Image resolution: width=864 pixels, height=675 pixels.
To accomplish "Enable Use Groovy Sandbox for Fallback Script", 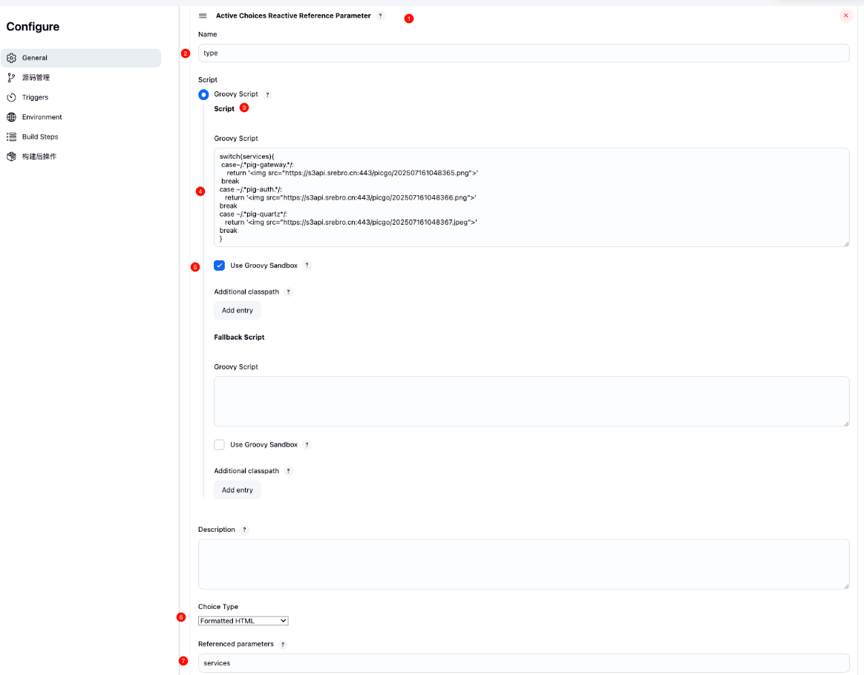I will (x=220, y=445).
